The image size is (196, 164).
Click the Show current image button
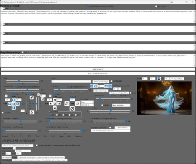[101, 82]
